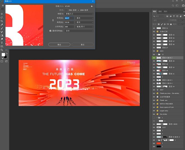
Task: Toggle the resample (重新采样) checkbox
Action: click(x=50, y=31)
